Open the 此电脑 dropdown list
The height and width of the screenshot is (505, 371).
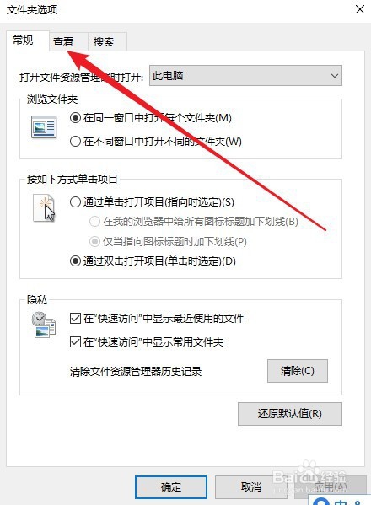click(245, 76)
